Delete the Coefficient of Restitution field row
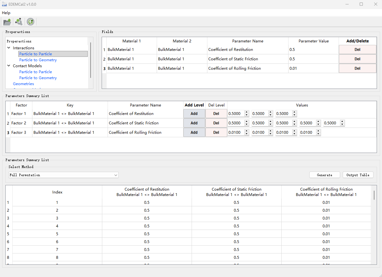 click(357, 49)
